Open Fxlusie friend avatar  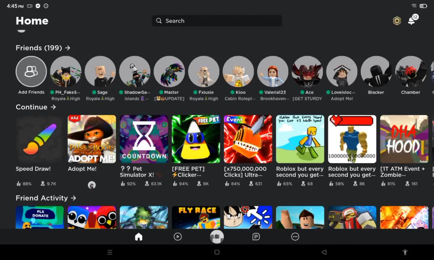pyautogui.click(x=204, y=71)
